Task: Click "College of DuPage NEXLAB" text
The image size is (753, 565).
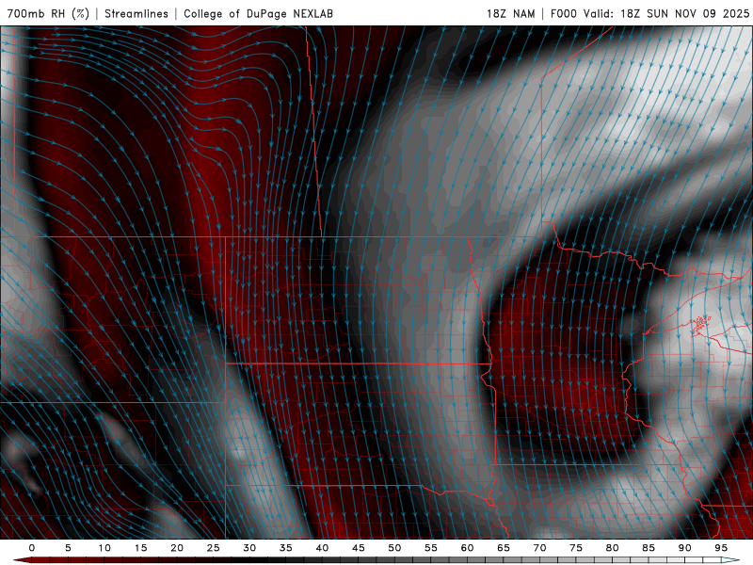Action: [x=258, y=13]
